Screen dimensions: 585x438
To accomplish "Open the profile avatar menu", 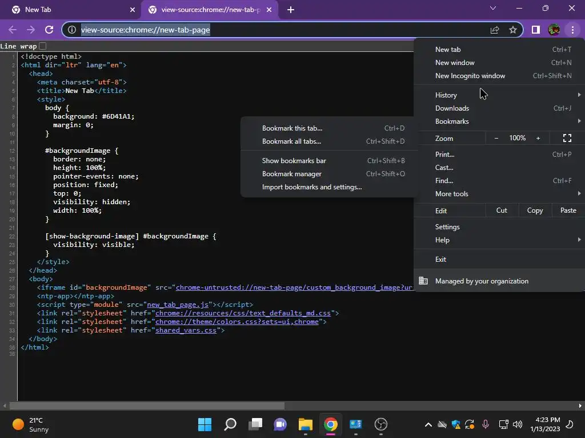I will point(554,30).
